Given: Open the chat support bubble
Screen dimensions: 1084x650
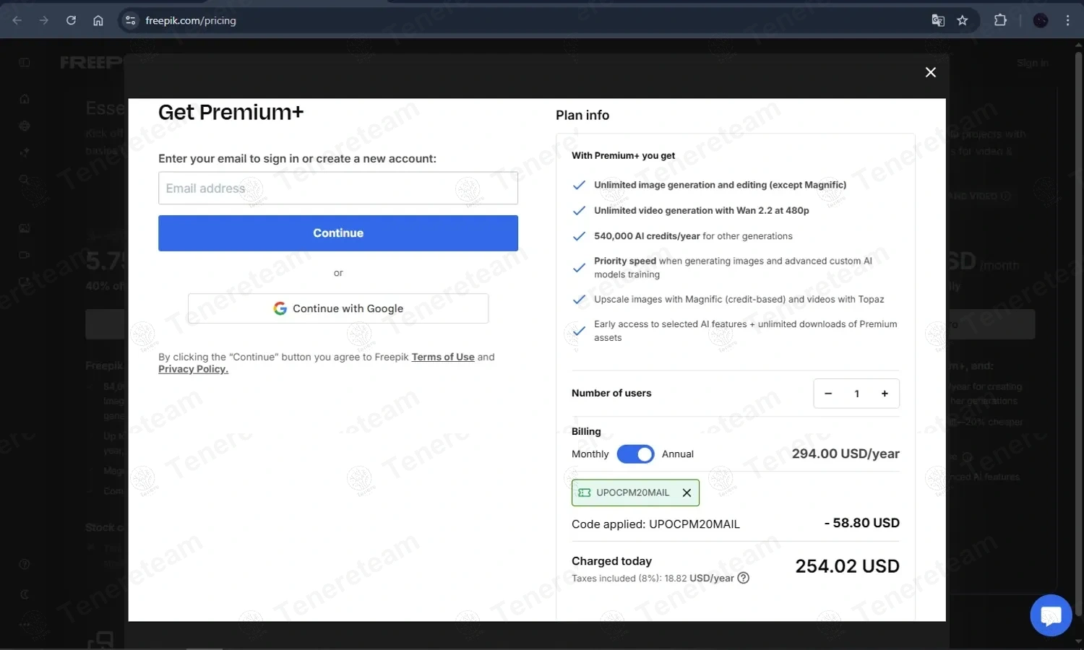Looking at the screenshot, I should pyautogui.click(x=1051, y=615).
